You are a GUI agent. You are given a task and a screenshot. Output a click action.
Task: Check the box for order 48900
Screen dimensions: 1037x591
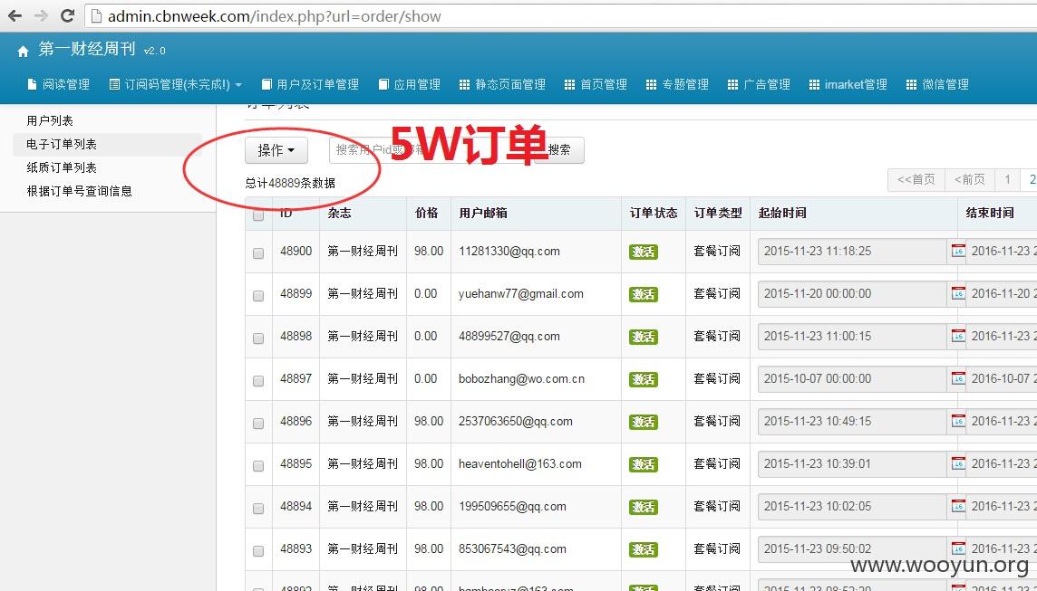pos(258,253)
